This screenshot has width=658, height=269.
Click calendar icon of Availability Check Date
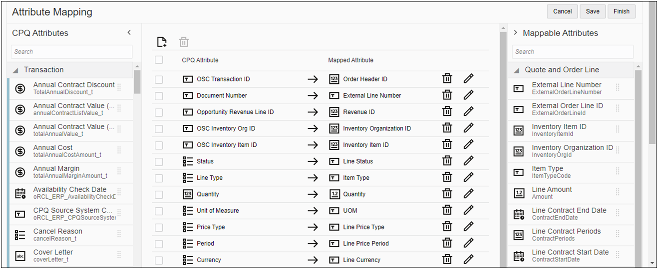click(20, 193)
